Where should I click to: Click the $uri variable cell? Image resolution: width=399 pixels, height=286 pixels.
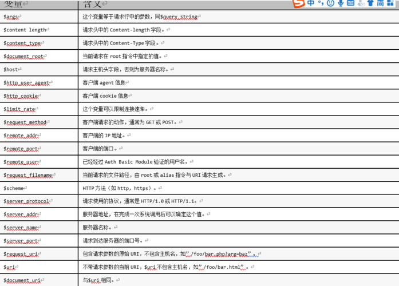point(39,267)
